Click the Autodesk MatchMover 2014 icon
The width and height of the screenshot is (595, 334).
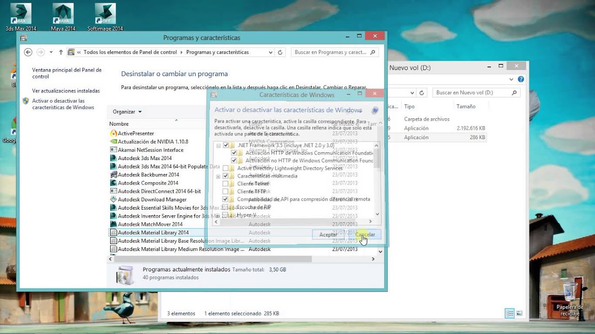tap(113, 225)
